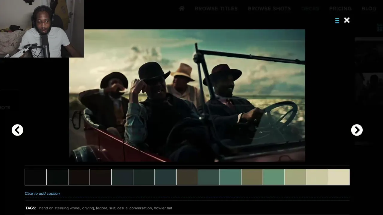
Task: Select the first black palette swatch
Action: pos(36,177)
